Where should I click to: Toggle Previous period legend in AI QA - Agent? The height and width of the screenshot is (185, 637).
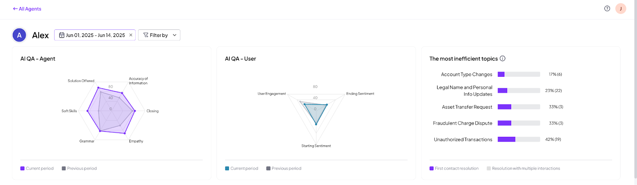point(79,168)
